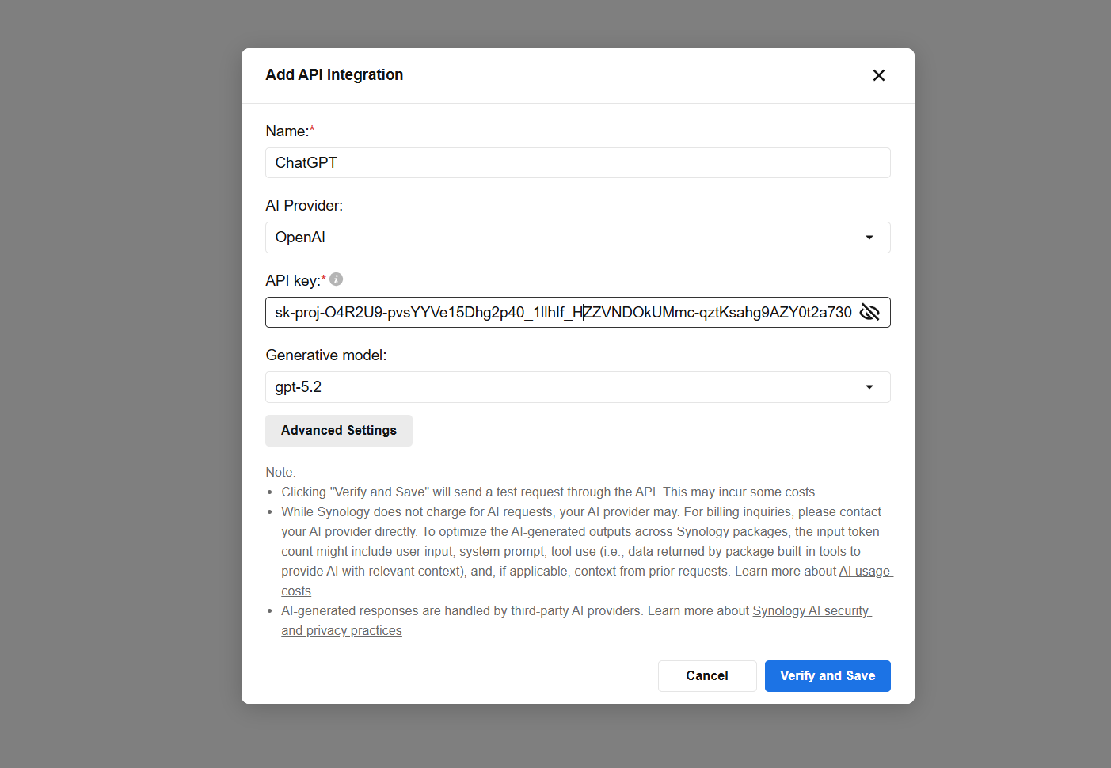Screen dimensions: 1111x768
Task: Expand the Generative model dropdown arrow
Action: pos(869,387)
